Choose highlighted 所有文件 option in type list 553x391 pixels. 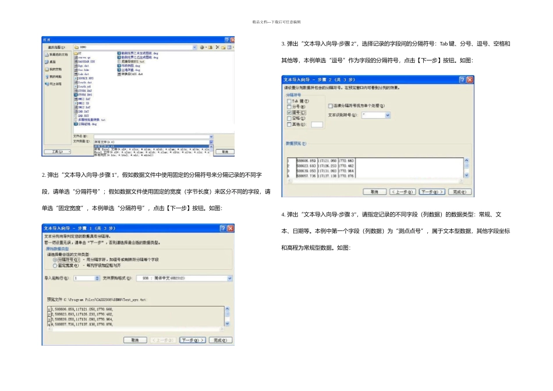[x=152, y=146]
